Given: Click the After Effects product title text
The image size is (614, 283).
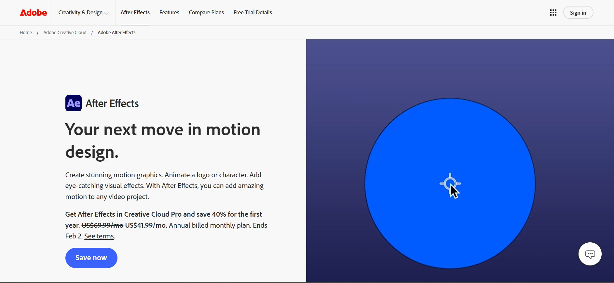Looking at the screenshot, I should (112, 103).
